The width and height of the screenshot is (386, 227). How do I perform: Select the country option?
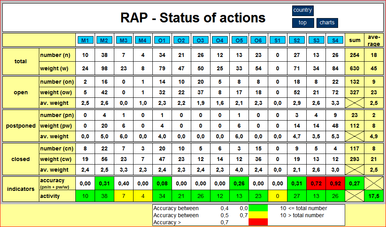tap(303, 11)
